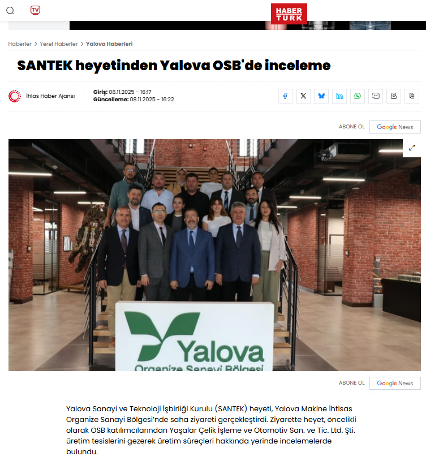Viewport: 426px width, 465px height.
Task: Expand the article photo to fullscreen
Action: [x=412, y=148]
